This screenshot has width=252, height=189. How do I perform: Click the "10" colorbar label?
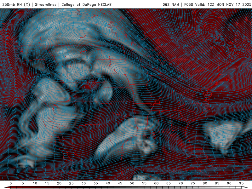(x=35, y=183)
